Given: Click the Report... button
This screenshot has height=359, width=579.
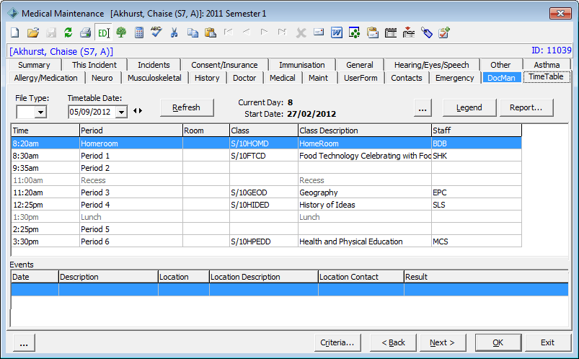Looking at the screenshot, I should click(x=526, y=107).
